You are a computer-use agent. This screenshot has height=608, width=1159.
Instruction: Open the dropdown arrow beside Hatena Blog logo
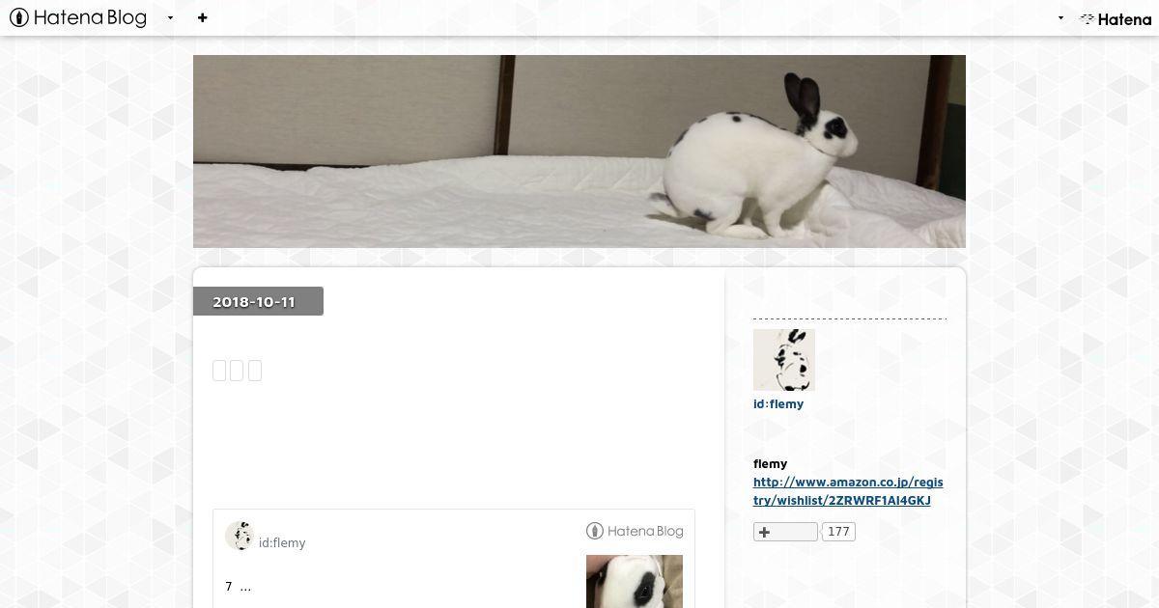pyautogui.click(x=171, y=17)
